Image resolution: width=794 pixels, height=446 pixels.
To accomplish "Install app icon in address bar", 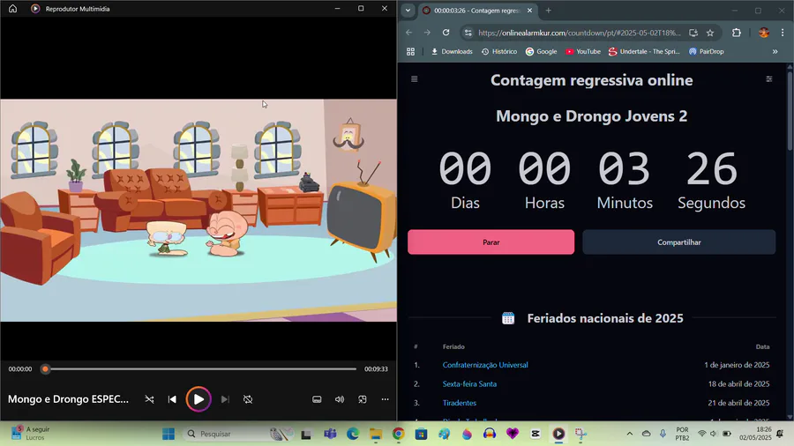I will click(x=693, y=33).
